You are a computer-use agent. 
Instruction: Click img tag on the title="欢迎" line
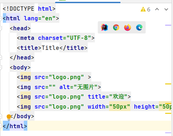click(x=26, y=97)
